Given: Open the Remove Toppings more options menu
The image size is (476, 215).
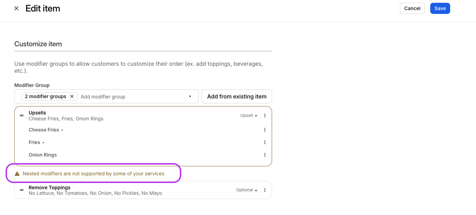Looking at the screenshot, I should click(x=265, y=190).
